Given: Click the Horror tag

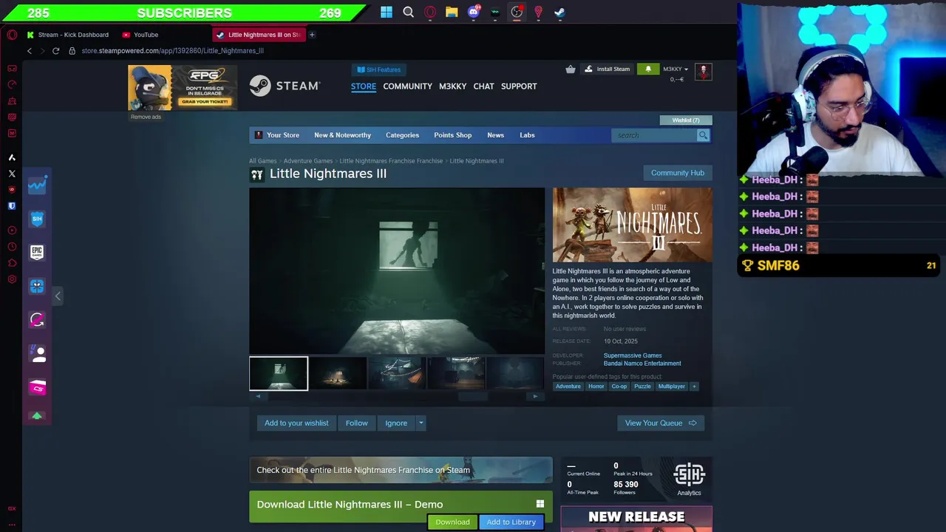Looking at the screenshot, I should click(596, 386).
